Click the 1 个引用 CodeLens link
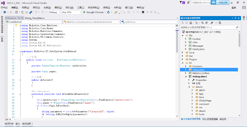This screenshot has height=127, width=247. click(31, 57)
